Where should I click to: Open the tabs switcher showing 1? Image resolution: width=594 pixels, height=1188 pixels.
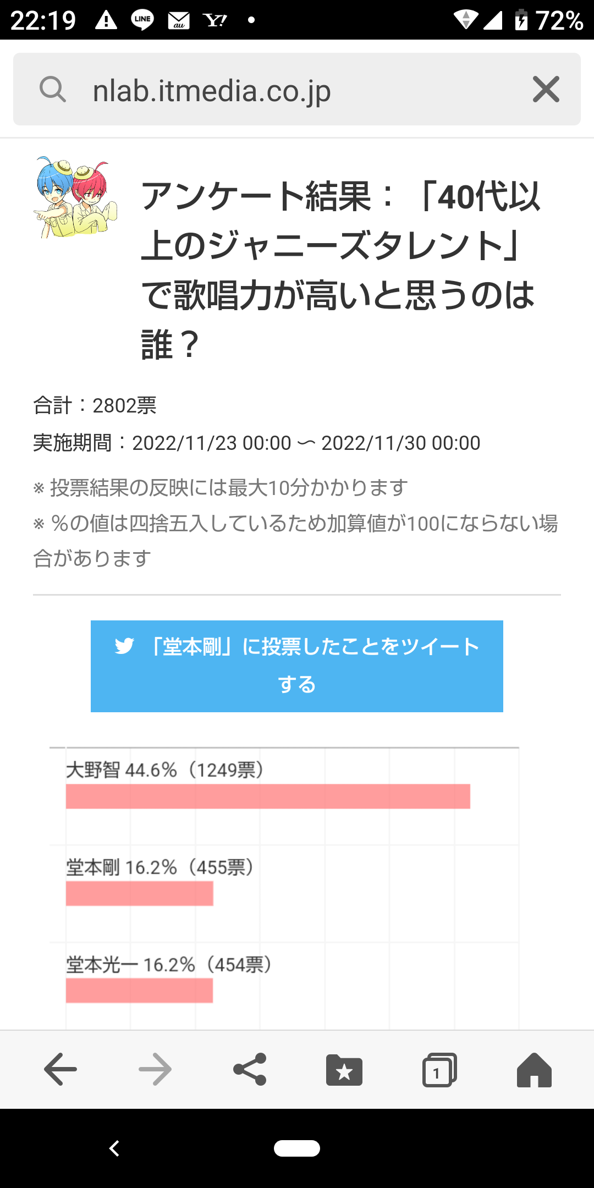[439, 1070]
